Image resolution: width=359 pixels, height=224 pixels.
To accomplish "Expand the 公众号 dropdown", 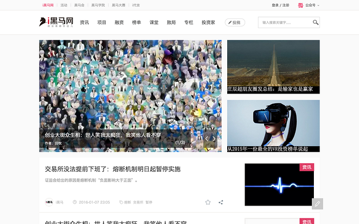I will tap(312, 5).
